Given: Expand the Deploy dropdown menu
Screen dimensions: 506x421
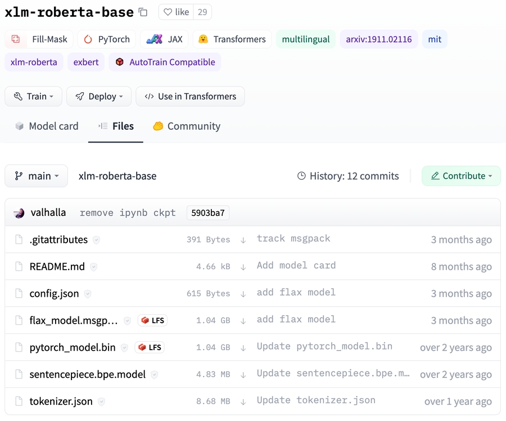Looking at the screenshot, I should [x=99, y=96].
